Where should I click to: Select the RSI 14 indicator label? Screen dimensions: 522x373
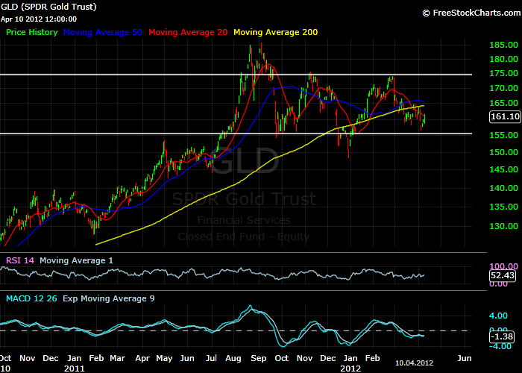[20, 260]
